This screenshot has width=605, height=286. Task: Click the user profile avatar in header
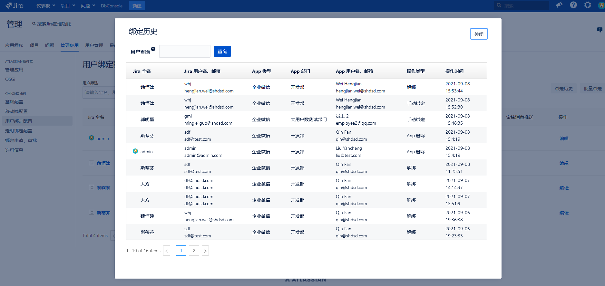click(x=601, y=5)
